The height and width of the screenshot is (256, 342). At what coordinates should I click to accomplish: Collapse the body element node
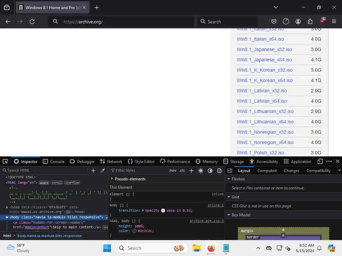[x=7, y=217]
